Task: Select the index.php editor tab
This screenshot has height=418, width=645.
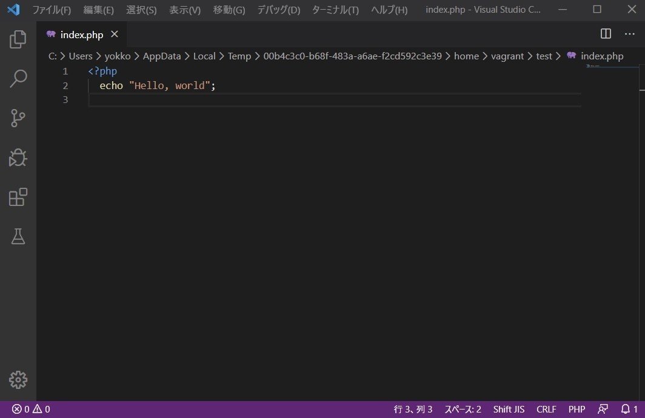Action: click(x=81, y=35)
